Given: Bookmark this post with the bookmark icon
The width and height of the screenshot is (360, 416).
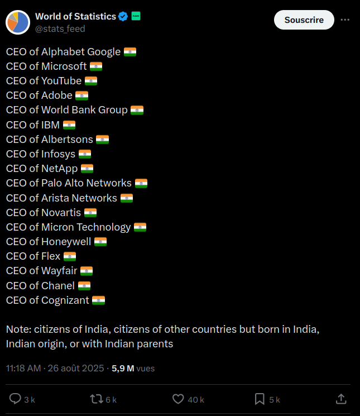Looking at the screenshot, I should [260, 399].
